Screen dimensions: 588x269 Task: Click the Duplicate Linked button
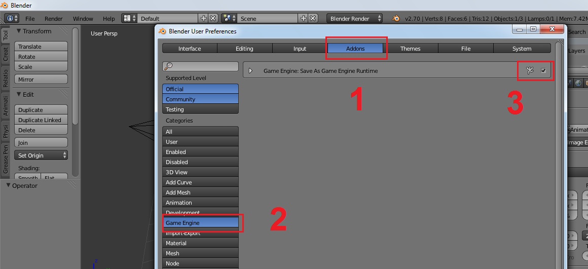(41, 120)
